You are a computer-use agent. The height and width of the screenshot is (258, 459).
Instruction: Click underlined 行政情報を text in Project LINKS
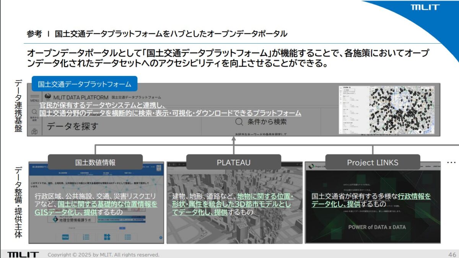pyautogui.click(x=414, y=196)
